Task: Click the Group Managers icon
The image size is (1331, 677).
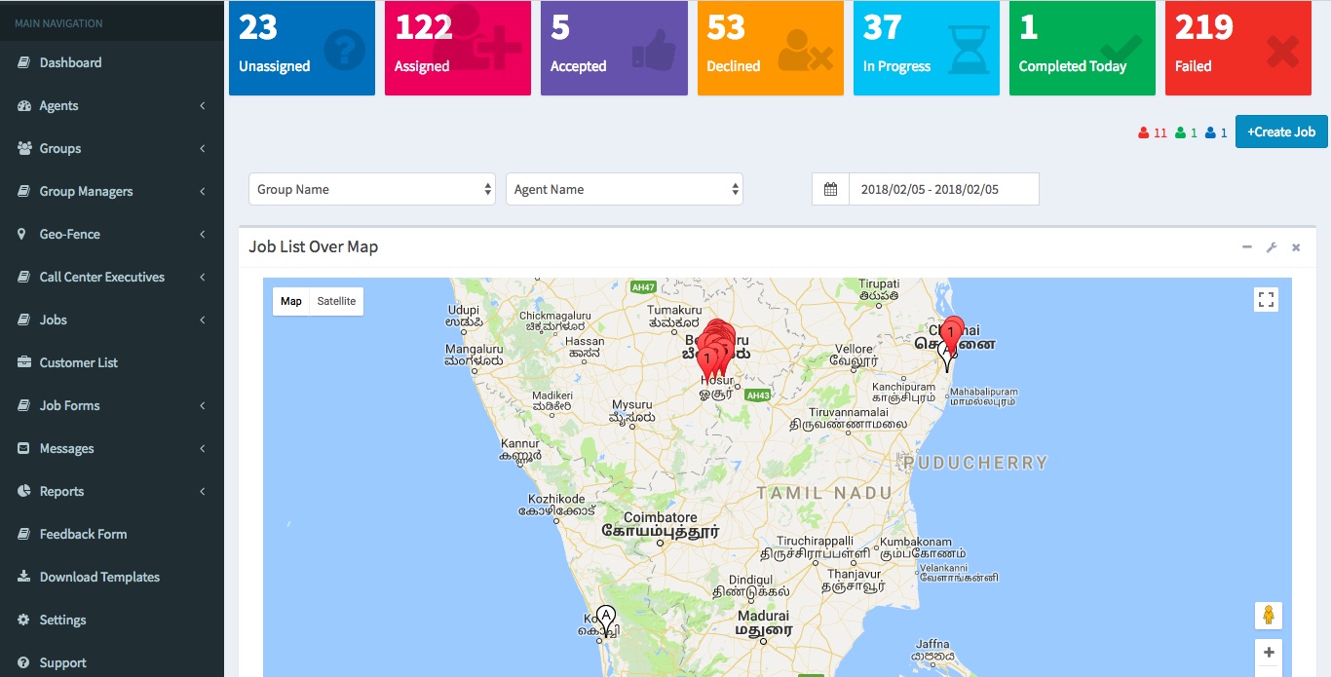Action: click(24, 191)
